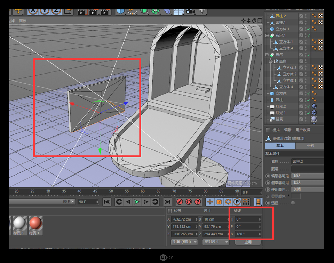The image size is (334, 263).
Task: Click the red 材质.1 material thumbnail
Action: point(35,223)
